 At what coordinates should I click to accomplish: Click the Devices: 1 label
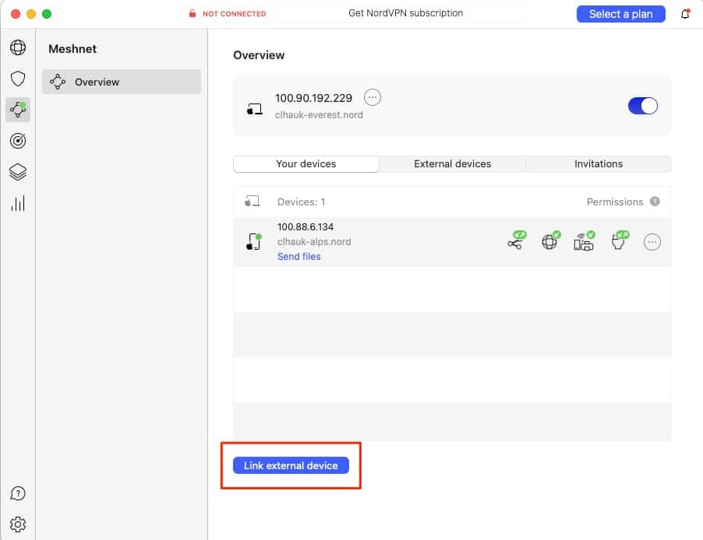[x=302, y=202]
